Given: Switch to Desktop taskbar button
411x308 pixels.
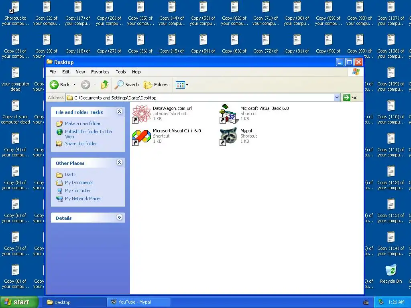Looking at the screenshot, I should coord(74,302).
